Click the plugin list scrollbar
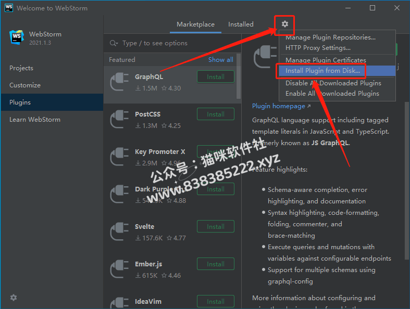This screenshot has height=309, width=410. pyautogui.click(x=239, y=76)
